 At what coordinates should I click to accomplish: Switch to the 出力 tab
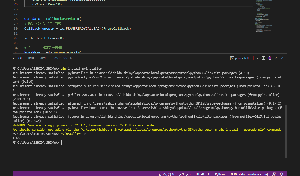click(43, 58)
